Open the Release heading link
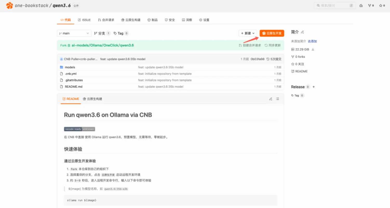The width and height of the screenshot is (390, 208). (x=298, y=87)
